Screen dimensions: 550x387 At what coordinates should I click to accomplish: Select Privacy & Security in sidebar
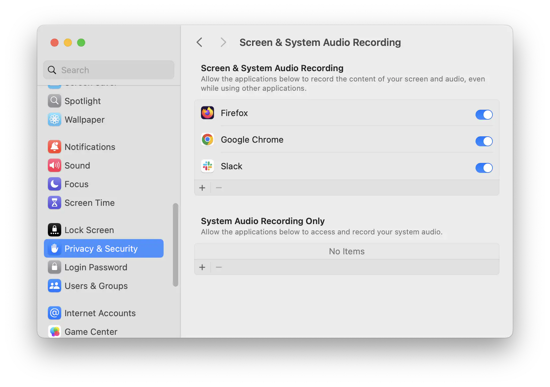[104, 248]
